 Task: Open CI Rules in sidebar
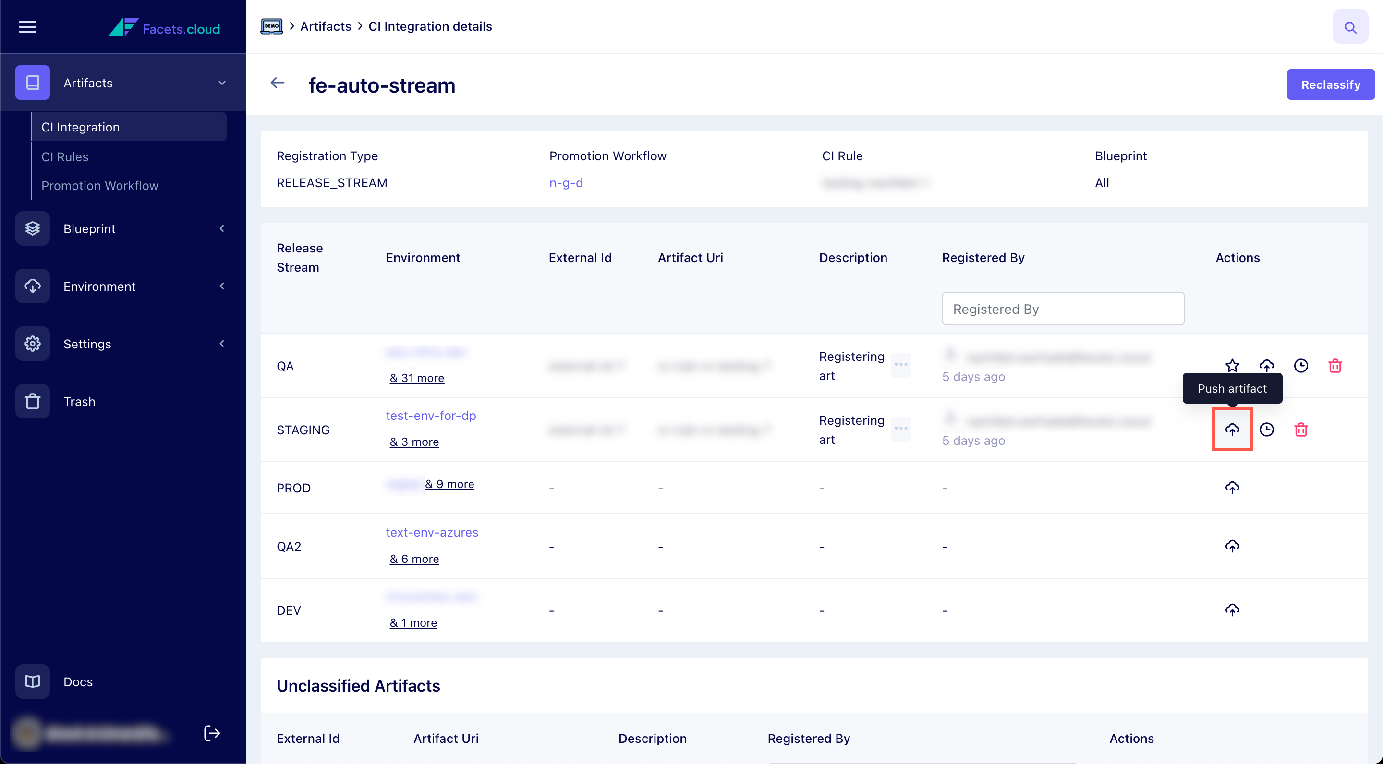65,156
